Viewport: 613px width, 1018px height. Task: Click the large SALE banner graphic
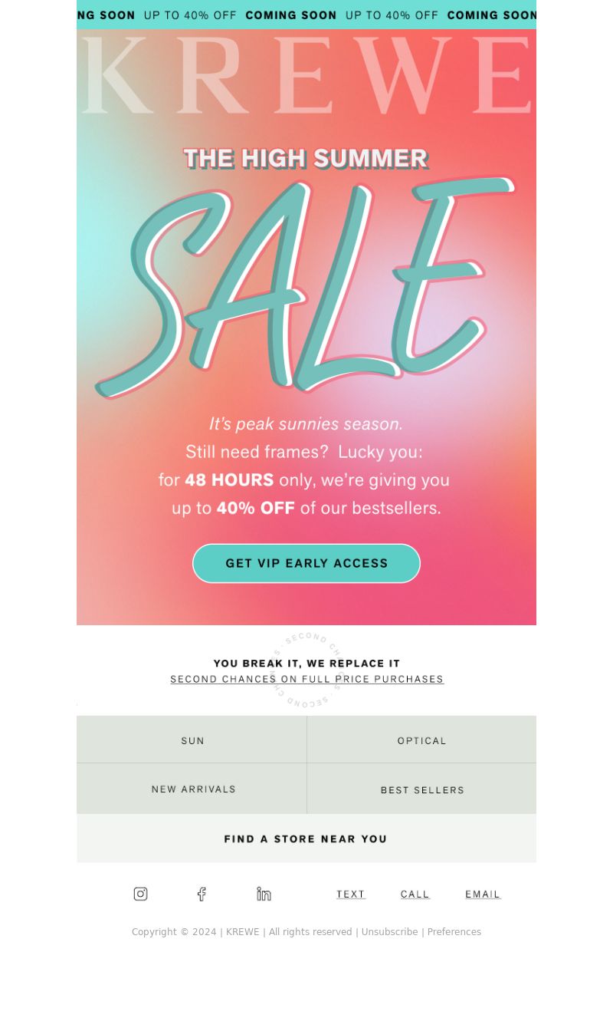306,288
